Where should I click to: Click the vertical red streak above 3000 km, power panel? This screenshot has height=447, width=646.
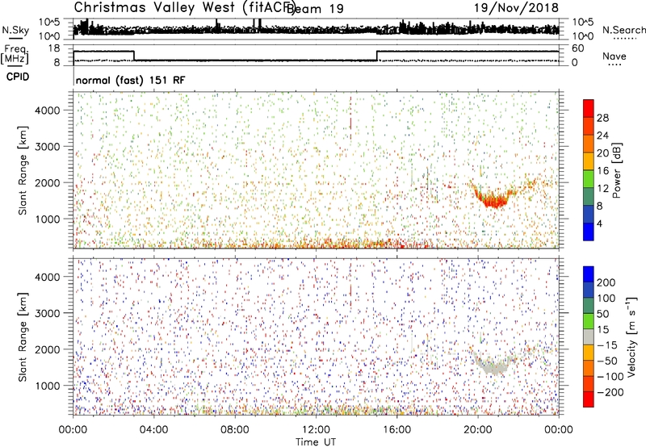(x=350, y=119)
